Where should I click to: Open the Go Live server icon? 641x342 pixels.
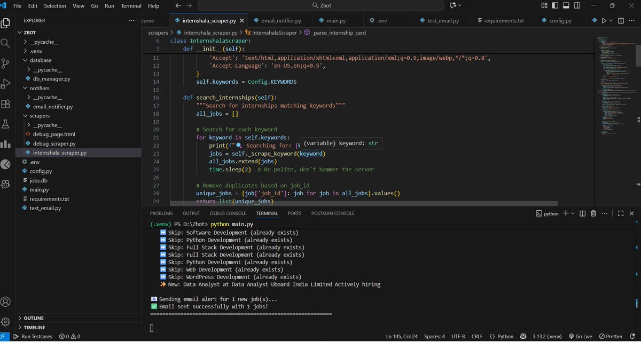[x=581, y=336]
